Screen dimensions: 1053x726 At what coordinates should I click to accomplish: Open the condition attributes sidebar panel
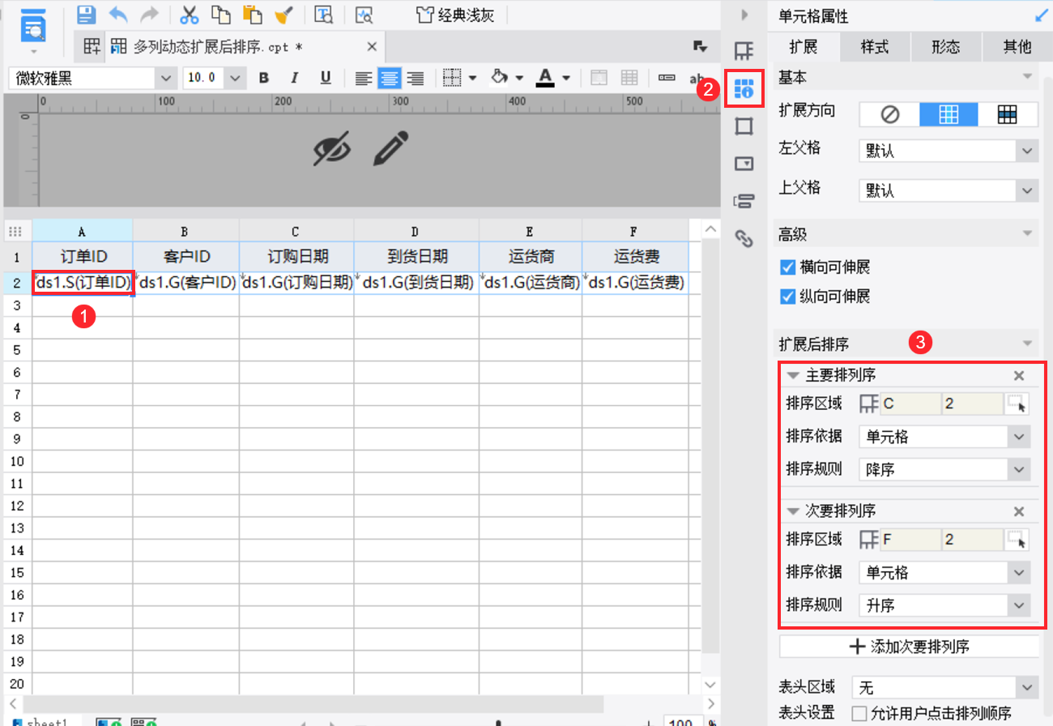click(x=744, y=201)
